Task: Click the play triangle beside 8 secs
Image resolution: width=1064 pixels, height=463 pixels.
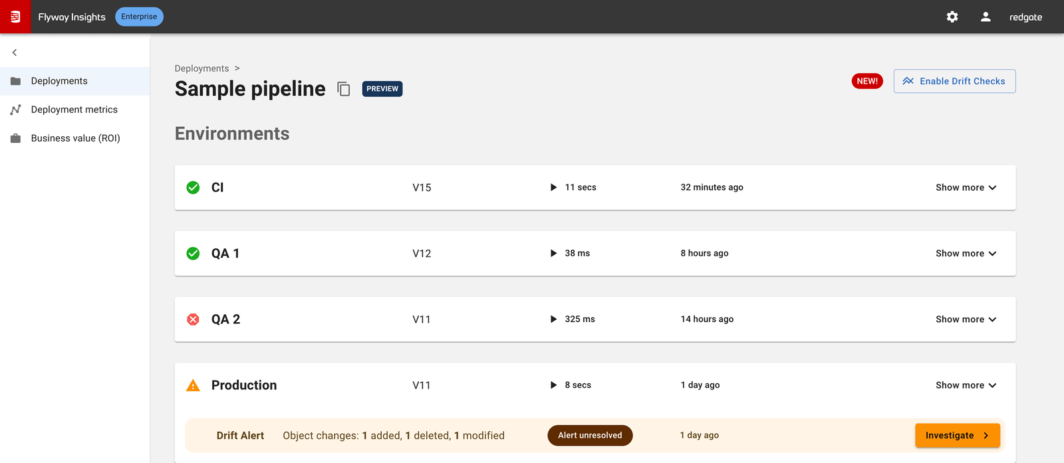Action: (x=553, y=385)
